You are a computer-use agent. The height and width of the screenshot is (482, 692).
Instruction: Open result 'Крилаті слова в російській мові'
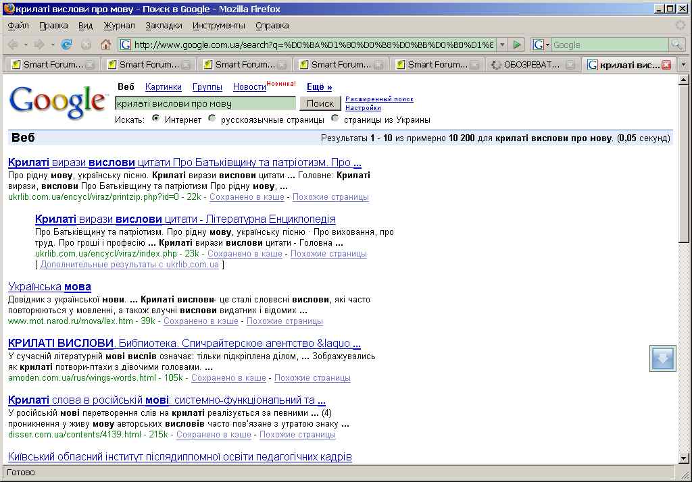[166, 400]
